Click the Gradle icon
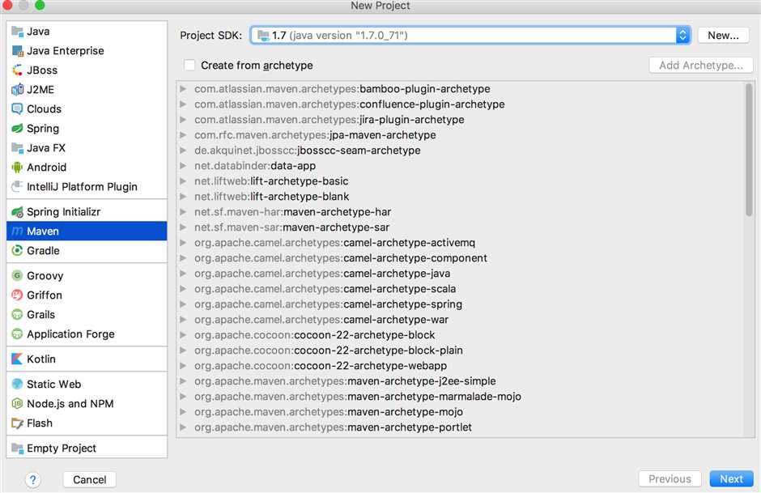 tap(17, 251)
